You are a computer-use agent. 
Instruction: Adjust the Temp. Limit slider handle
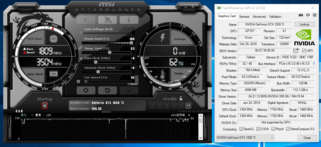[109, 53]
